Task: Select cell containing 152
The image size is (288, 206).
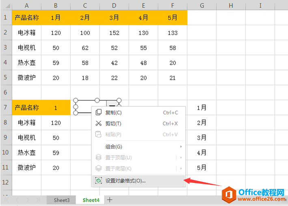Action: (114, 33)
